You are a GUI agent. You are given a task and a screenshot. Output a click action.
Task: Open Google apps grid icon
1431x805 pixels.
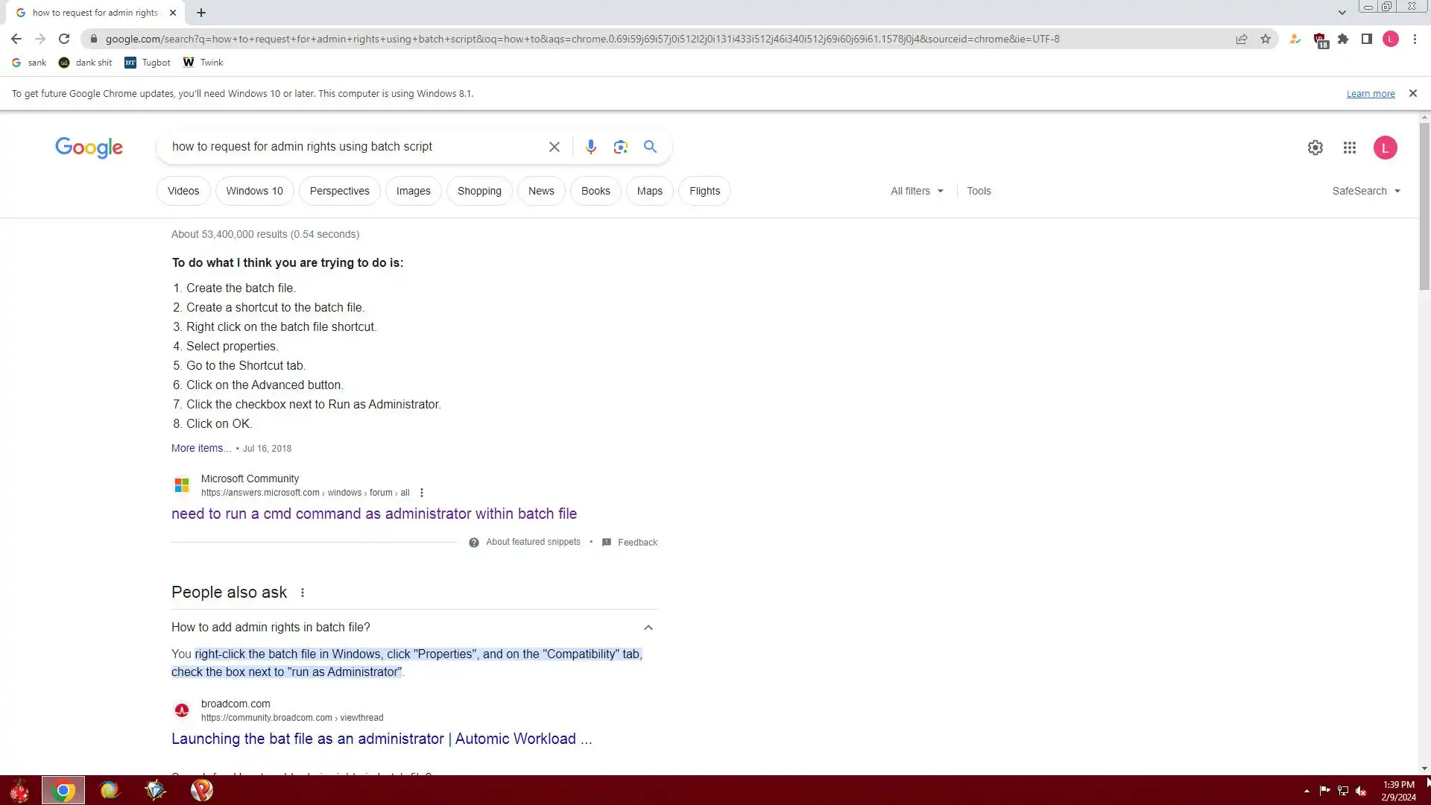click(x=1349, y=148)
